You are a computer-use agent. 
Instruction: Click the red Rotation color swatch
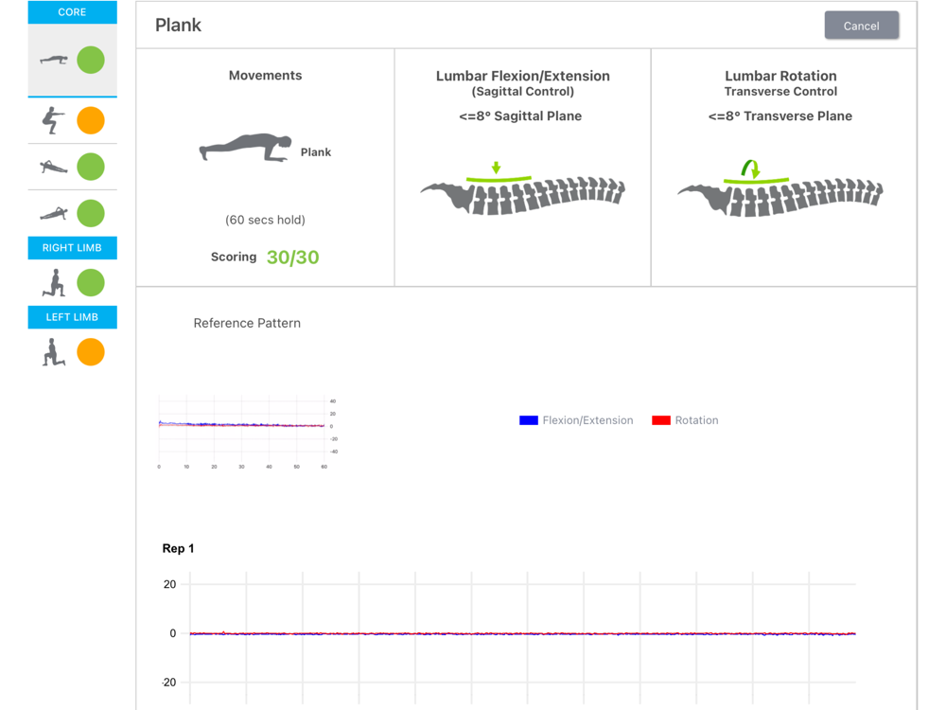661,420
